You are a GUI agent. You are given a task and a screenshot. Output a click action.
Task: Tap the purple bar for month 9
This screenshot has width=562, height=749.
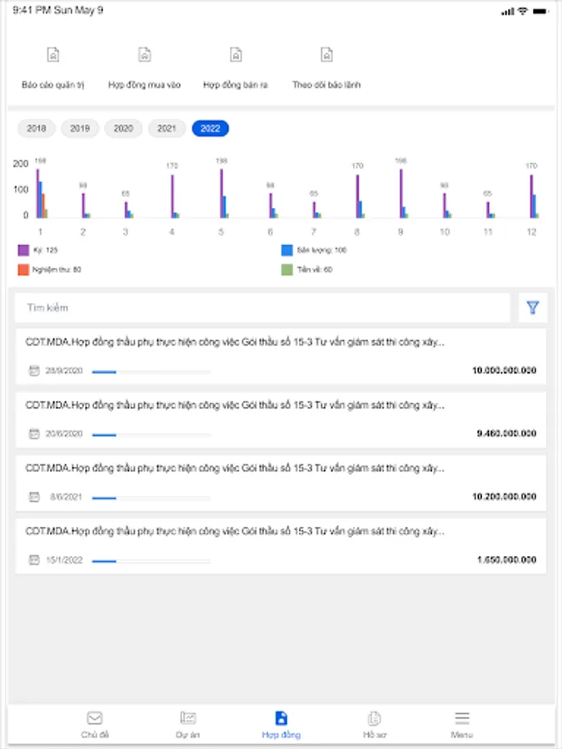(x=401, y=193)
